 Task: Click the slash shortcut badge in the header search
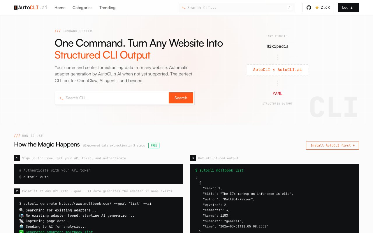click(x=289, y=8)
